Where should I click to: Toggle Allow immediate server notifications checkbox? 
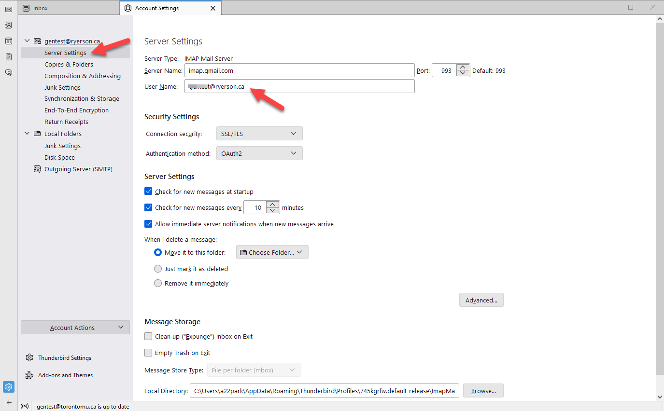click(148, 224)
